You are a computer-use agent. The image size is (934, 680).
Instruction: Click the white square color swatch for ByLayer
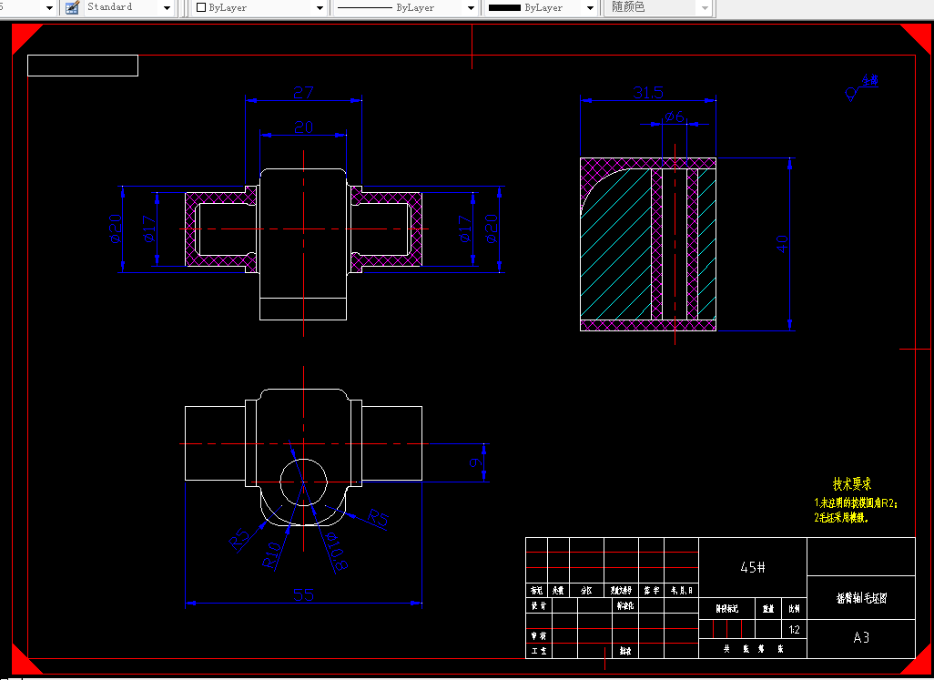201,8
